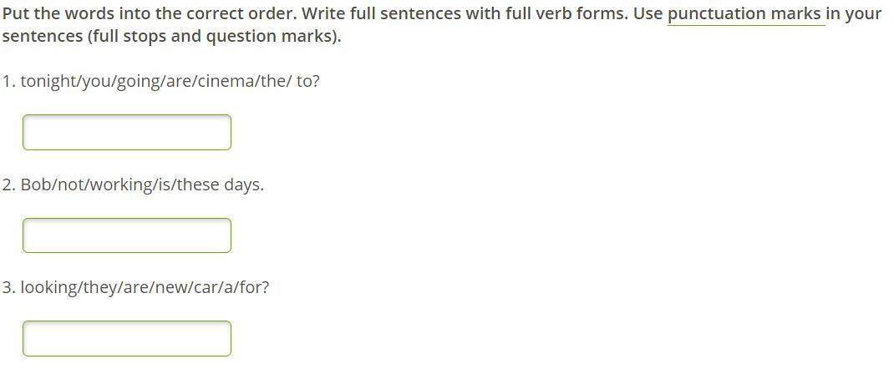Image resolution: width=894 pixels, height=369 pixels.
Task: Click the question 2 text "Bob/not/working/is/these days."
Action: coord(142,185)
